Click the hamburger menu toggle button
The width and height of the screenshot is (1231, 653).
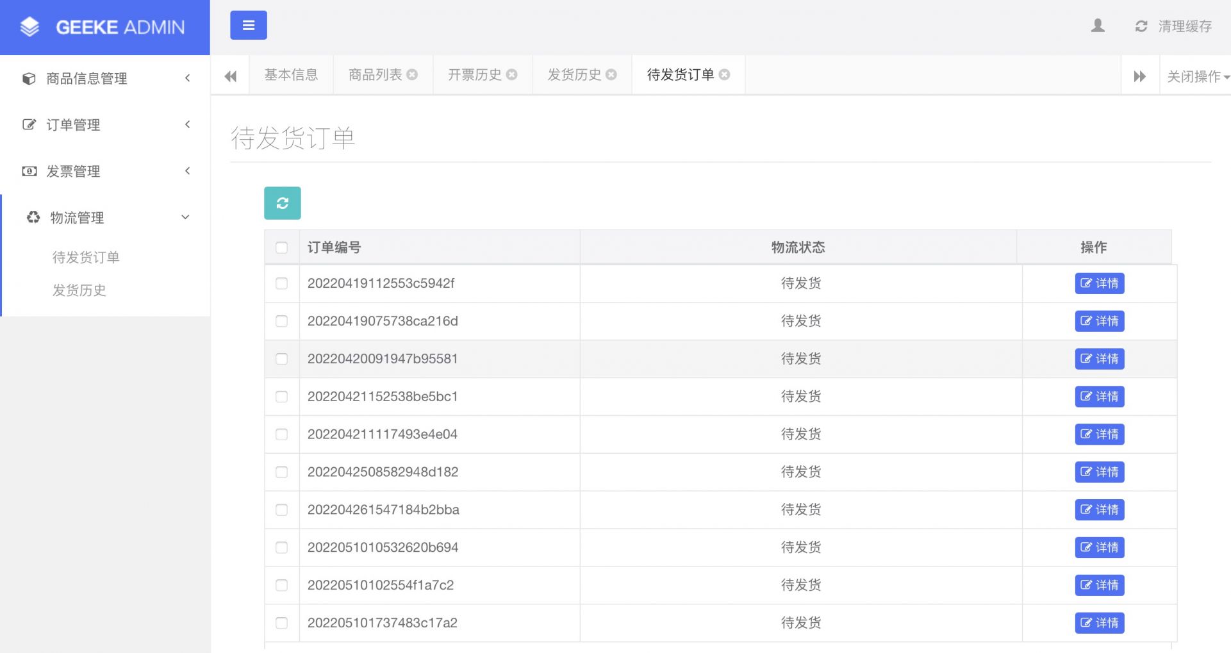tap(248, 26)
